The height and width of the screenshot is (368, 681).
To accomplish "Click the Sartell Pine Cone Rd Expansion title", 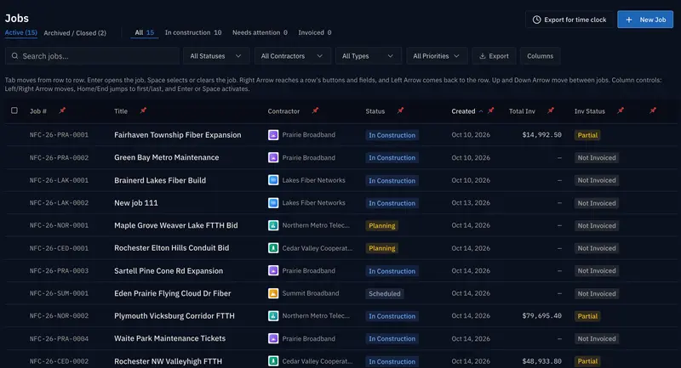I will pyautogui.click(x=169, y=270).
